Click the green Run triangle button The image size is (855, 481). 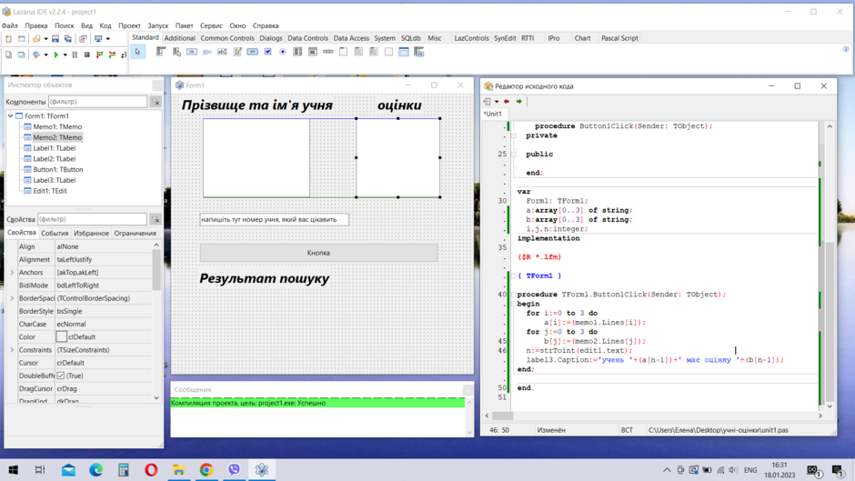(x=55, y=55)
